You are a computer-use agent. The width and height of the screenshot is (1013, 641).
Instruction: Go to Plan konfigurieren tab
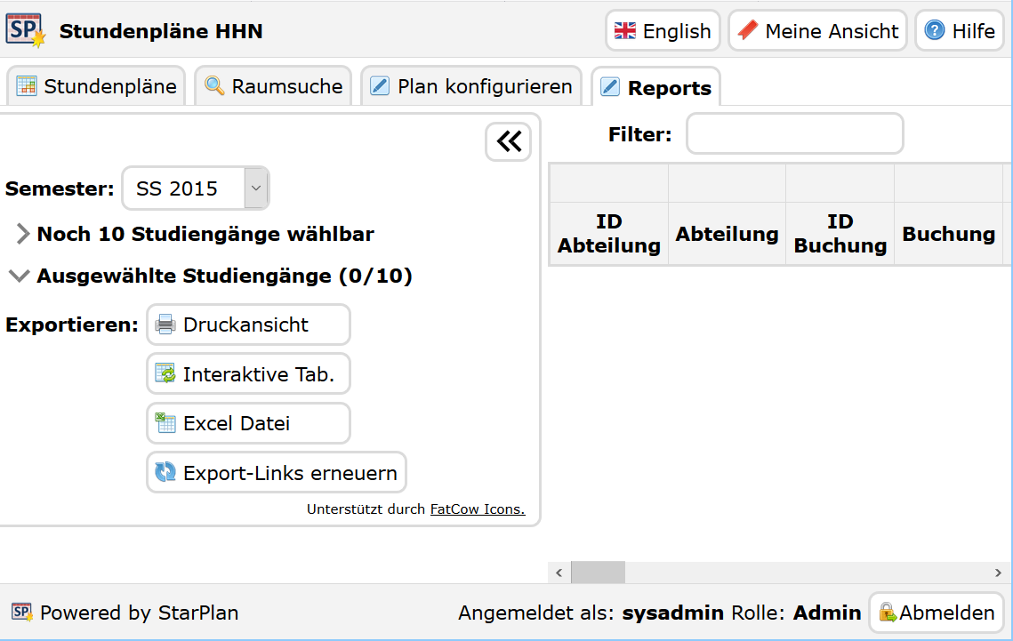470,86
